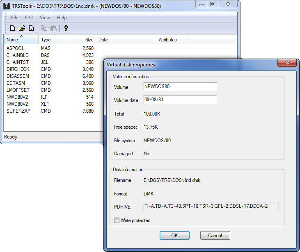Click the Open folder toolbar icon

tap(22, 28)
